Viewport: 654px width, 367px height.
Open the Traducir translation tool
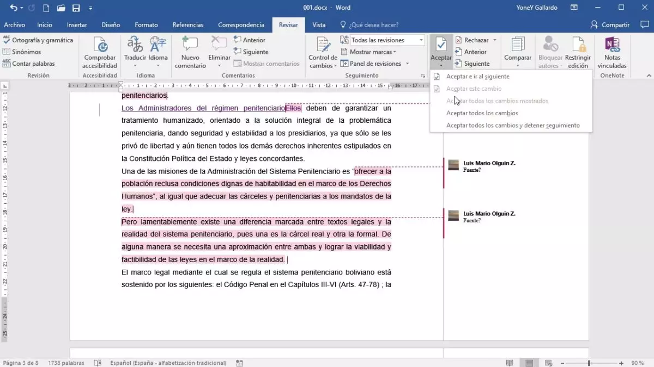coord(135,45)
